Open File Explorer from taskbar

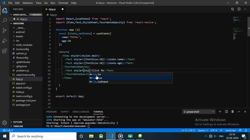(91, 136)
